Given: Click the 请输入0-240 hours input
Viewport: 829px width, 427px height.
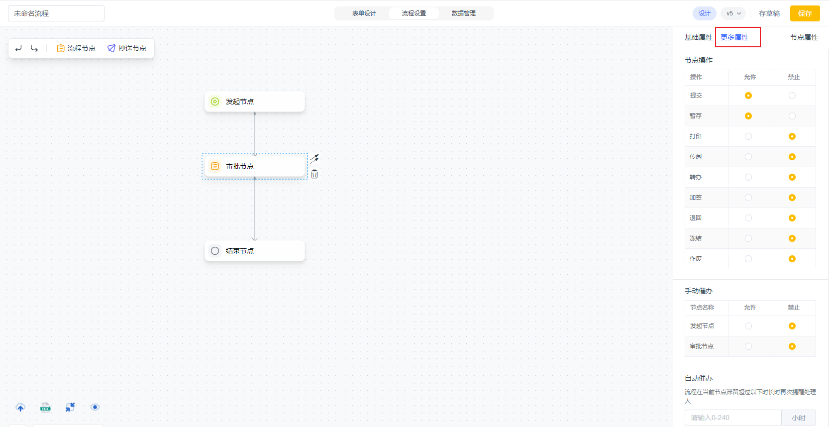Looking at the screenshot, I should click(x=733, y=418).
